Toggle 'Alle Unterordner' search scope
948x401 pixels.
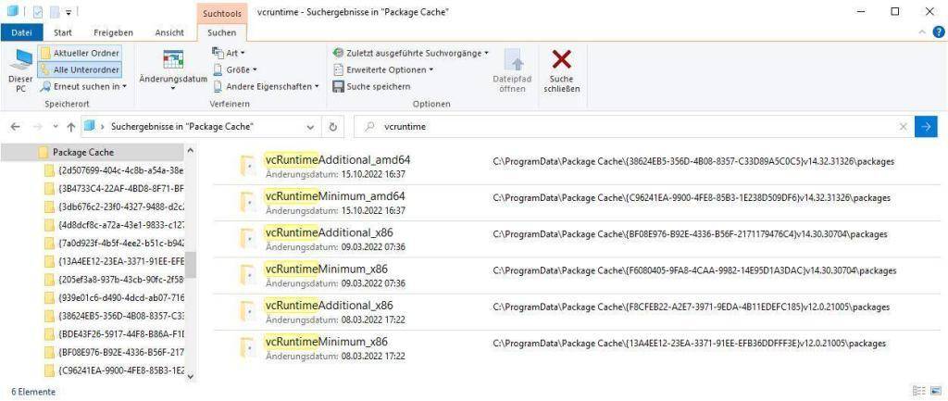pyautogui.click(x=80, y=69)
